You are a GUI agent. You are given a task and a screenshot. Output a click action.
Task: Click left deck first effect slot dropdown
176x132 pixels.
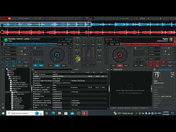click(x=10, y=48)
